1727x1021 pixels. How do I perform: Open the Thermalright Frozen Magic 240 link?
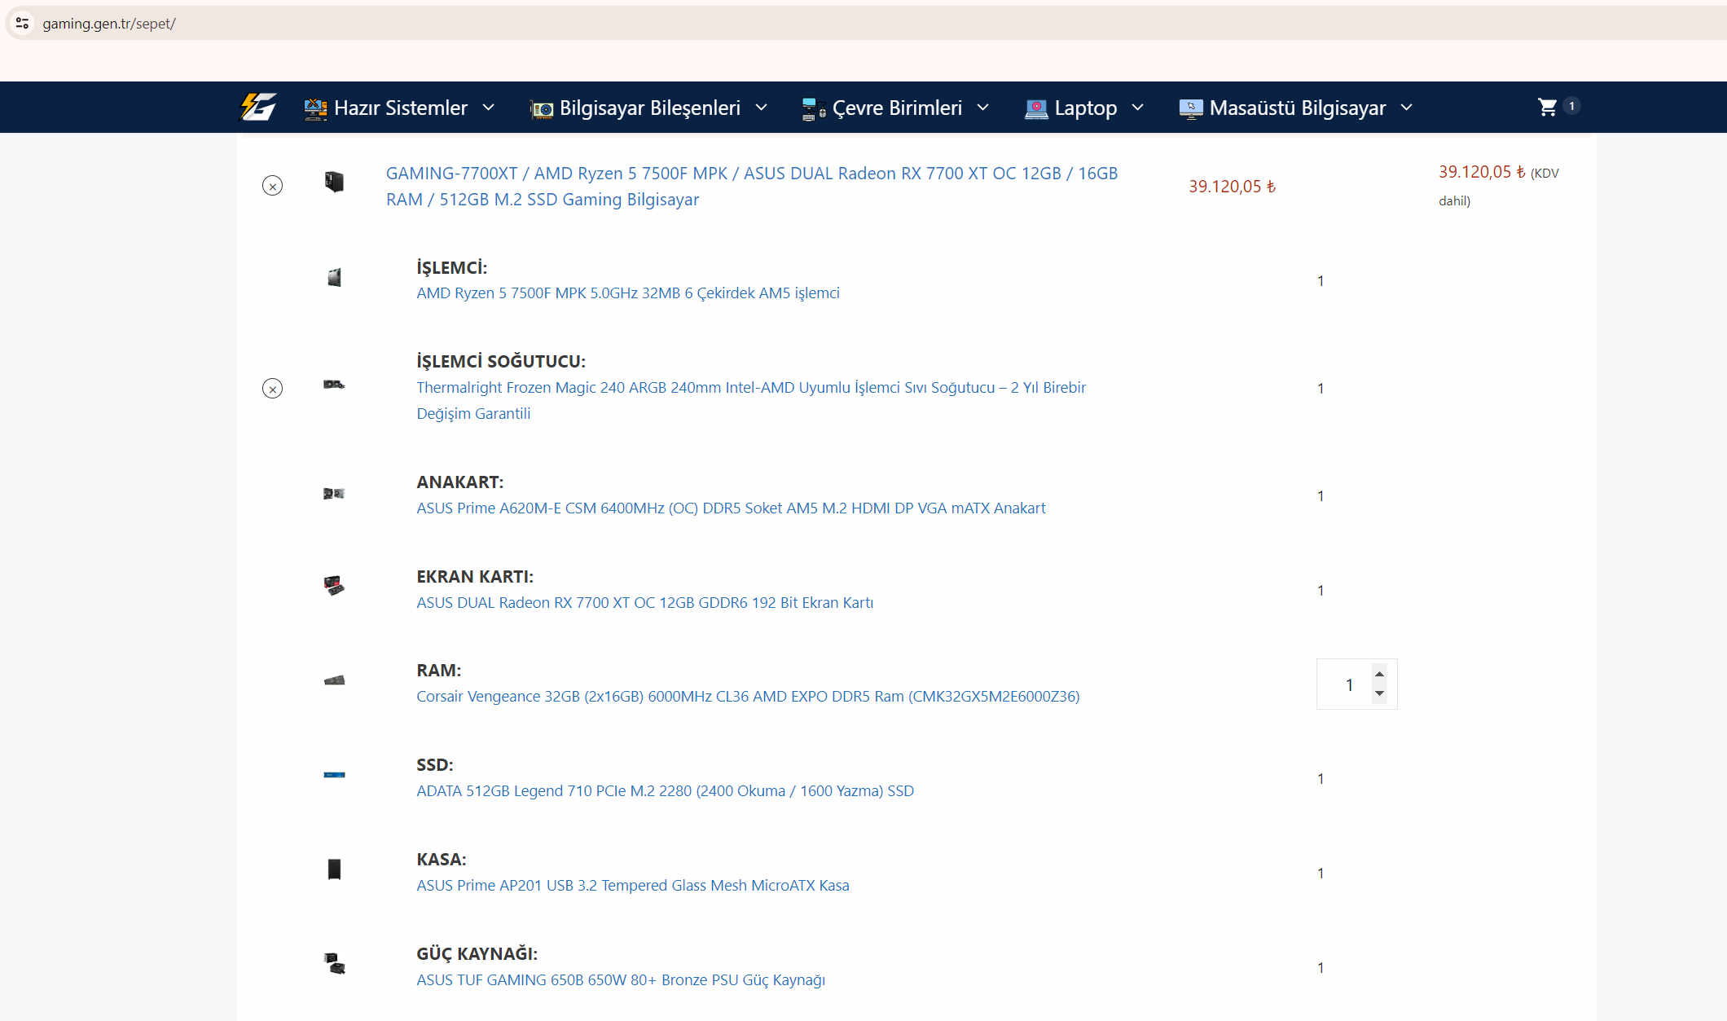751,400
